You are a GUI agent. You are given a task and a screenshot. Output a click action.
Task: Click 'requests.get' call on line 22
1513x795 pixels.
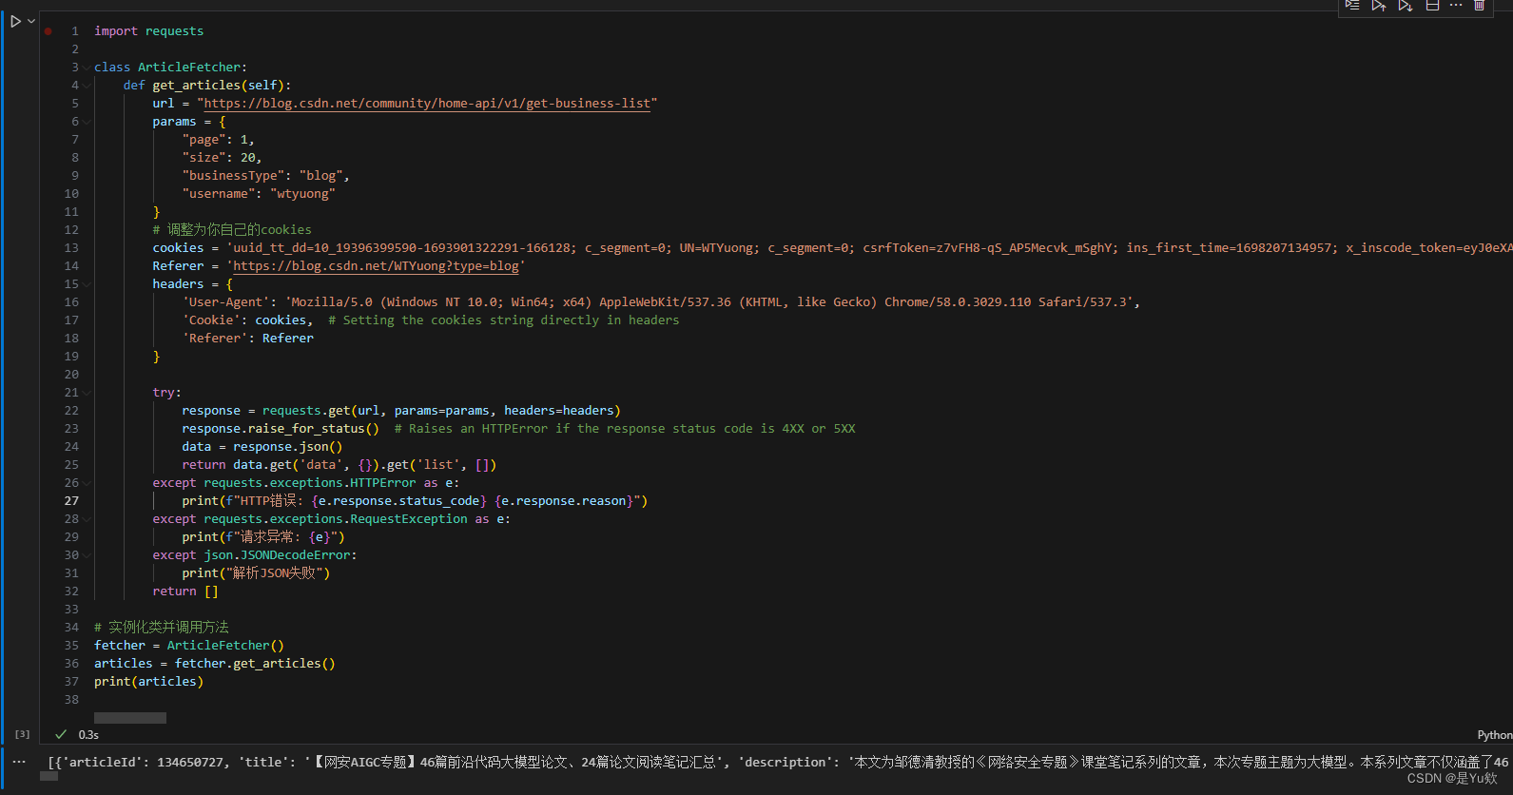(x=306, y=411)
